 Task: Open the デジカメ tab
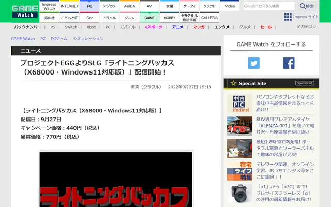coord(109,6)
